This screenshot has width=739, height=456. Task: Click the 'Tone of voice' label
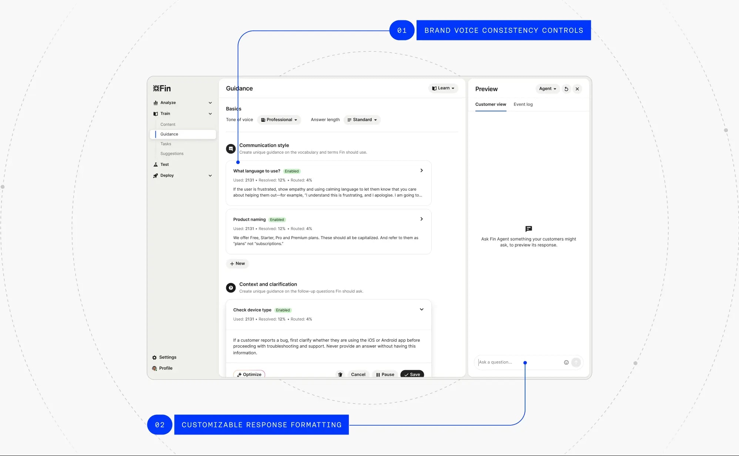click(240, 120)
